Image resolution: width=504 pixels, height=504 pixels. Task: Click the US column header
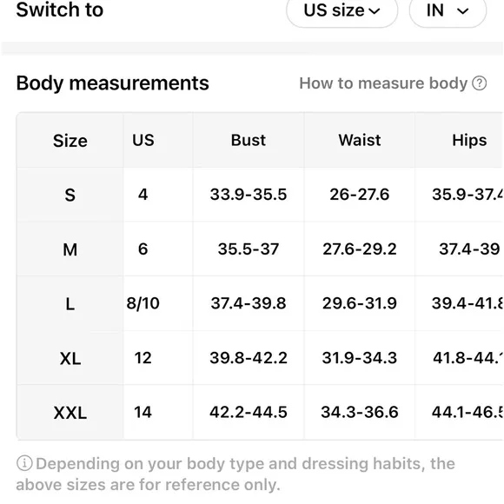click(x=143, y=140)
